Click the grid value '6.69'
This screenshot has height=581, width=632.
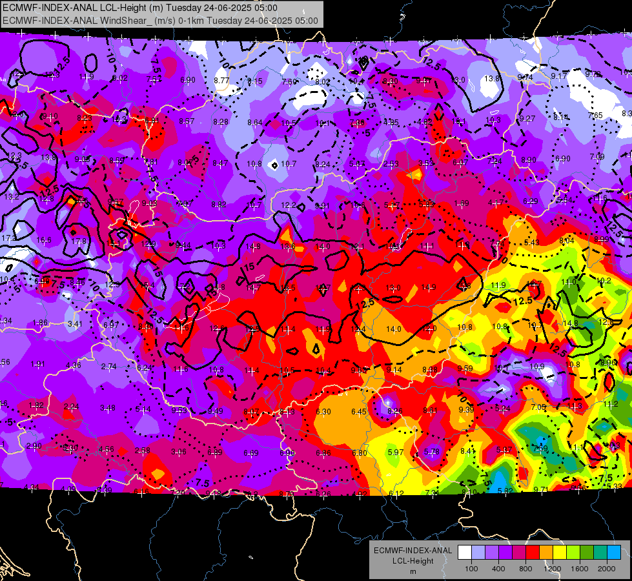tap(250, 453)
